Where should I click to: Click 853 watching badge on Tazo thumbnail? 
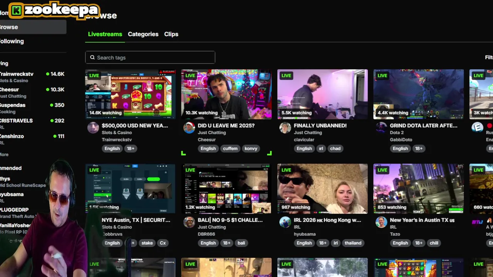click(x=392, y=207)
